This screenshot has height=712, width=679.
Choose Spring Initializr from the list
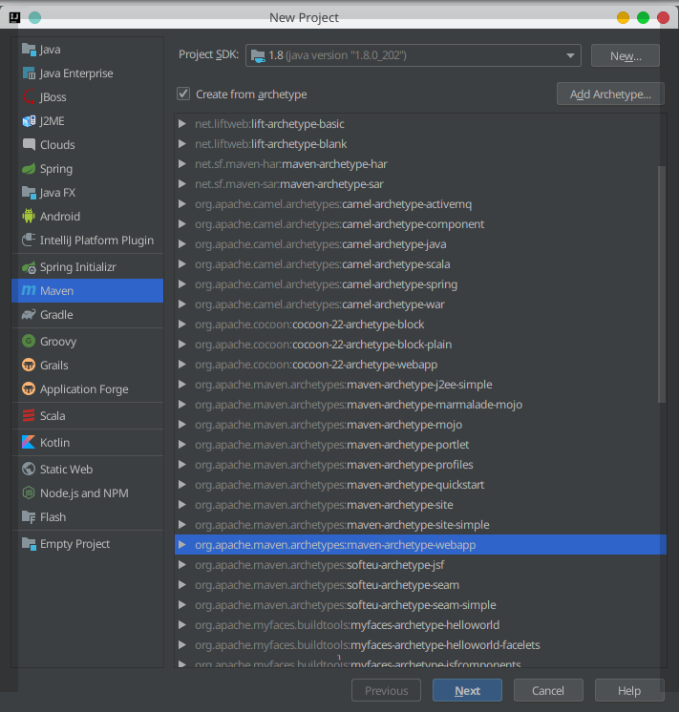(77, 267)
